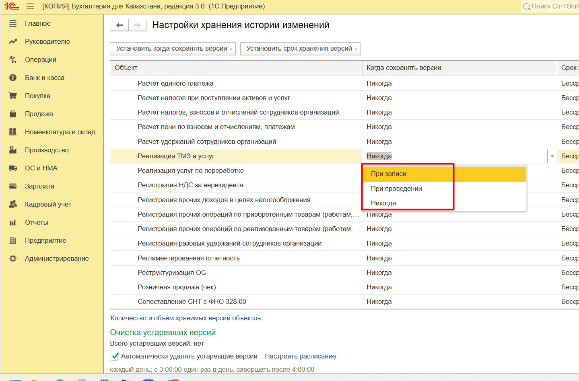Screen dimensions: 579x381
Task: Select the 'Розничная продажа (чек)' row
Action: point(177,287)
